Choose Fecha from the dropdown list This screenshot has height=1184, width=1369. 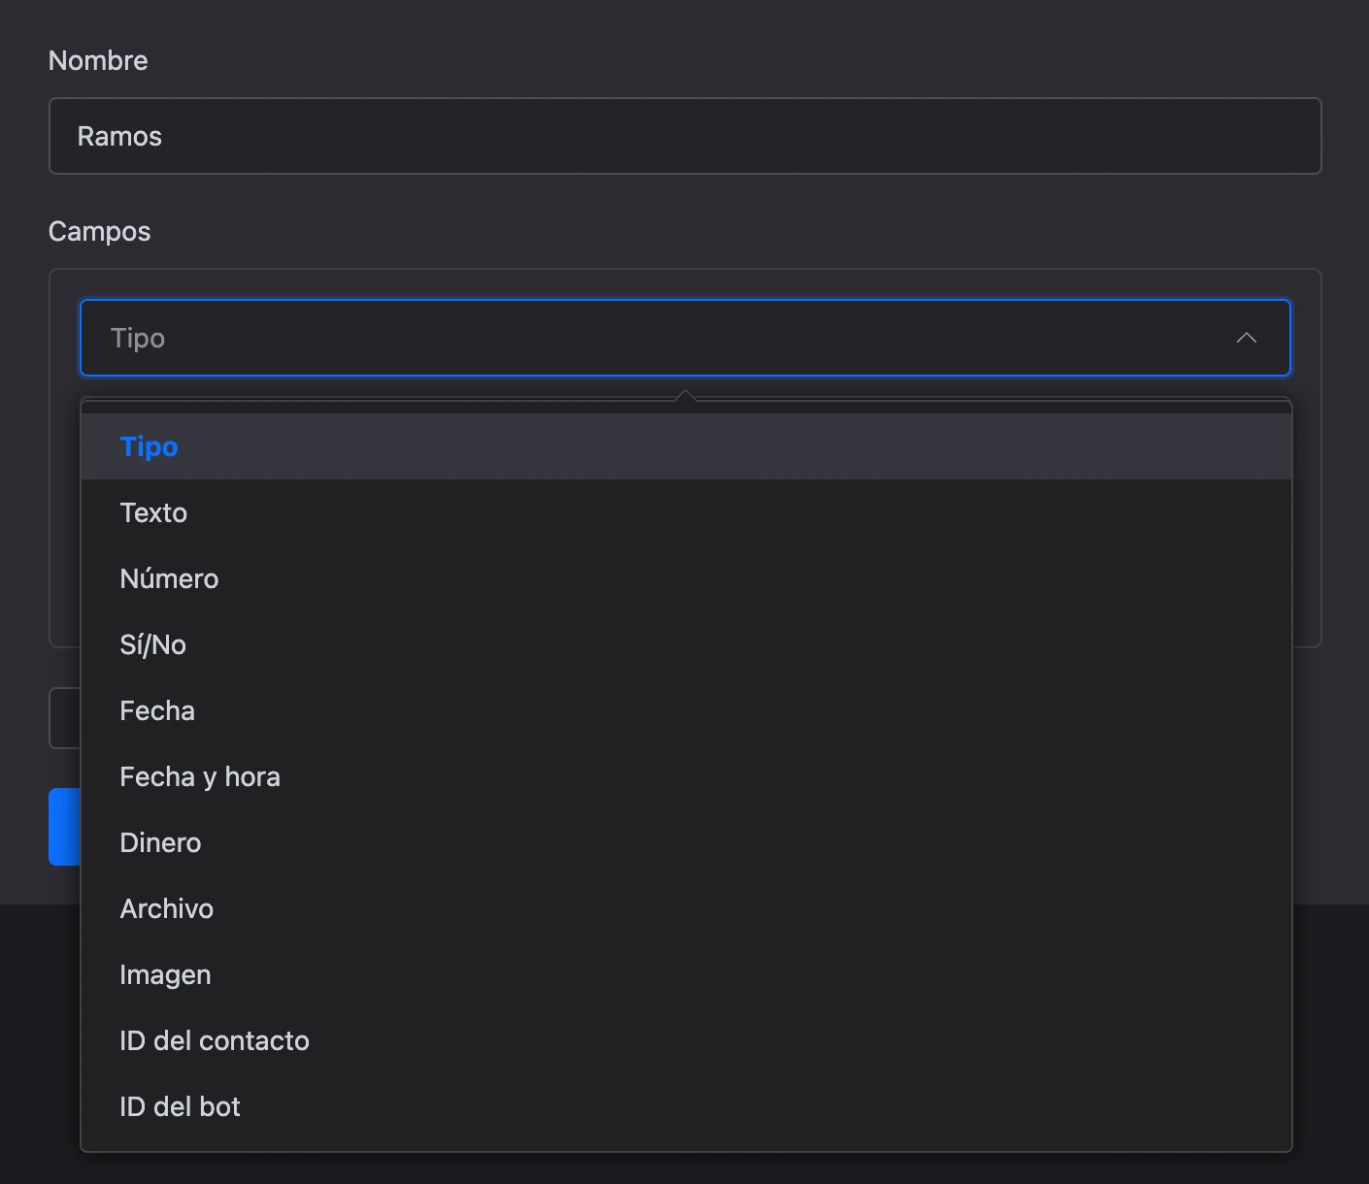[x=685, y=710]
